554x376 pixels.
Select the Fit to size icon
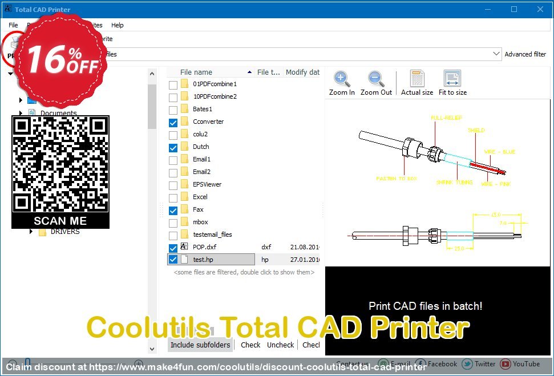coord(452,78)
